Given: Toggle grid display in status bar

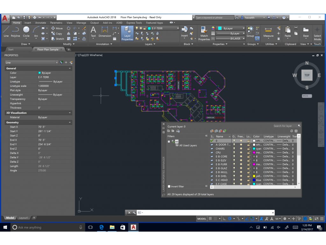Looking at the screenshot, I should coord(210,219).
